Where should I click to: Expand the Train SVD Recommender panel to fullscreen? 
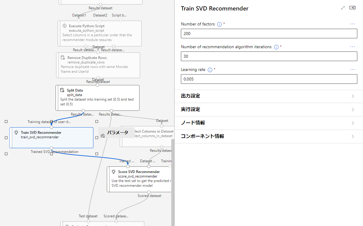coord(343,8)
